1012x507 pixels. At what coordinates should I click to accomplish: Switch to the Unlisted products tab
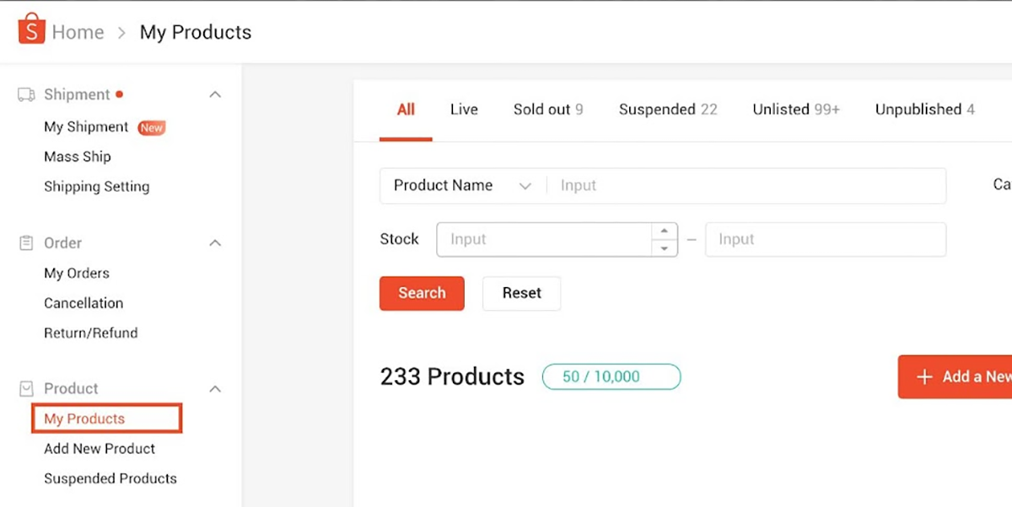coord(794,109)
